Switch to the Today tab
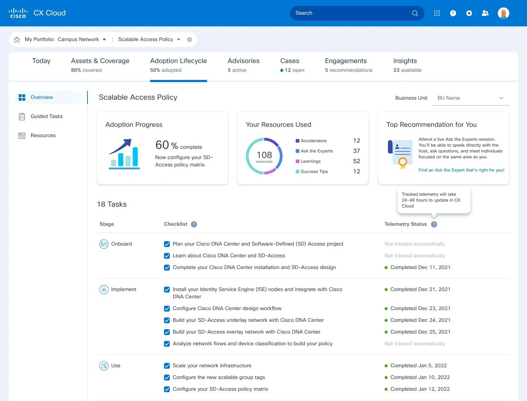 pos(41,61)
